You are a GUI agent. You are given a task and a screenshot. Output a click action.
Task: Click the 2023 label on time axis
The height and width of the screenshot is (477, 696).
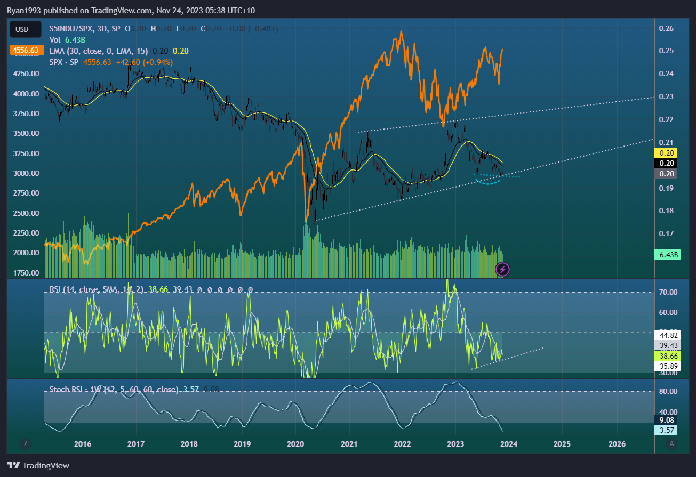[x=455, y=444]
